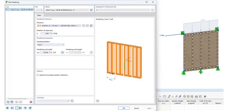Click the Specific Weight column header
Viewport: 228px width, 111px height.
(177, 102)
